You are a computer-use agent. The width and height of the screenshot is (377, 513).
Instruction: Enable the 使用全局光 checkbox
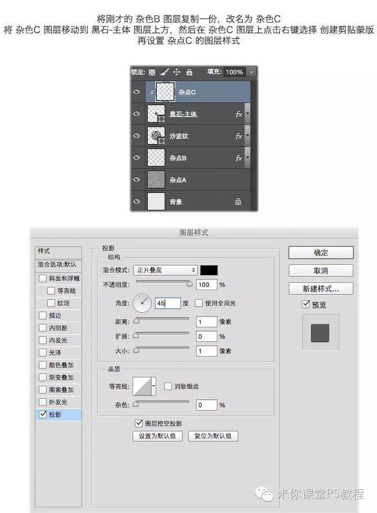(199, 303)
